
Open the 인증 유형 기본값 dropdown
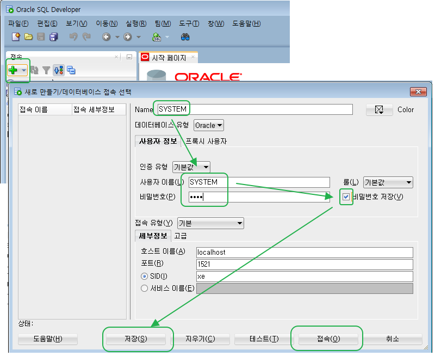click(x=191, y=167)
